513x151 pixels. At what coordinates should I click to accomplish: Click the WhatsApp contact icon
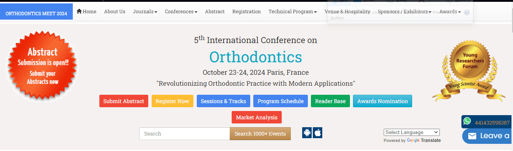point(467,121)
